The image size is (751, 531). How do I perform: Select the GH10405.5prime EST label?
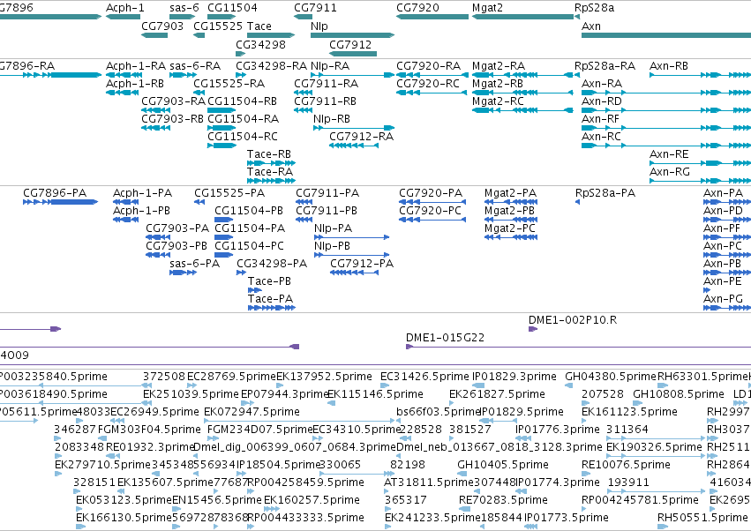(503, 465)
